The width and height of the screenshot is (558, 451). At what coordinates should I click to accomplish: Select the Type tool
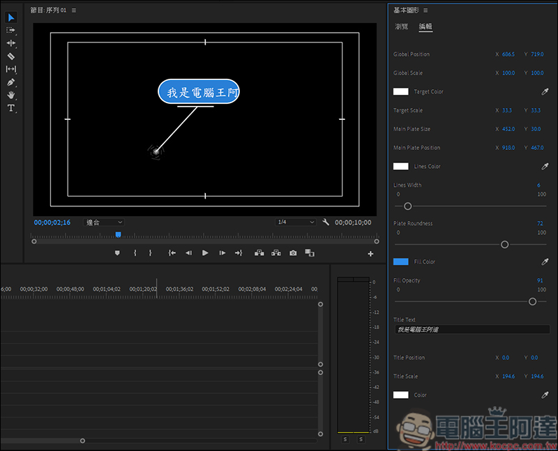point(11,108)
